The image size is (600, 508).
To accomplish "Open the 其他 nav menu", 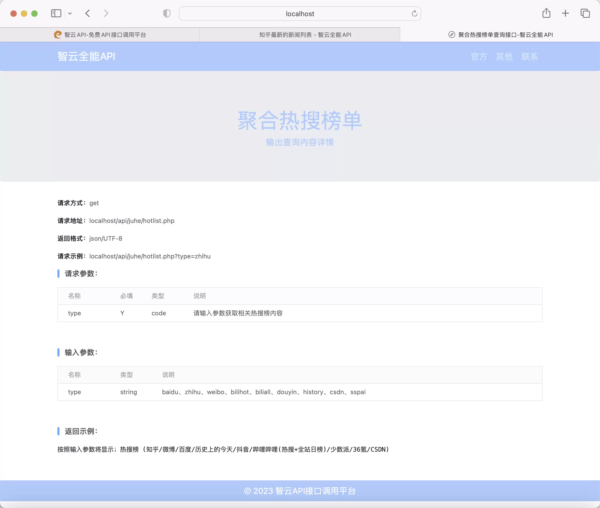I will (505, 57).
